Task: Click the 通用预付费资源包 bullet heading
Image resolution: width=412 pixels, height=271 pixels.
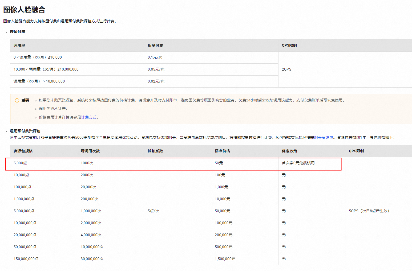Action: (x=25, y=131)
